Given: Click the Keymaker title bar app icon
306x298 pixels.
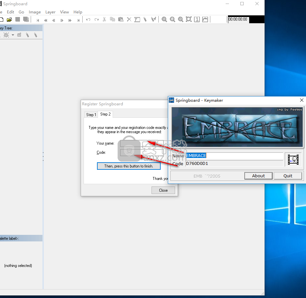Looking at the screenshot, I should (x=171, y=100).
